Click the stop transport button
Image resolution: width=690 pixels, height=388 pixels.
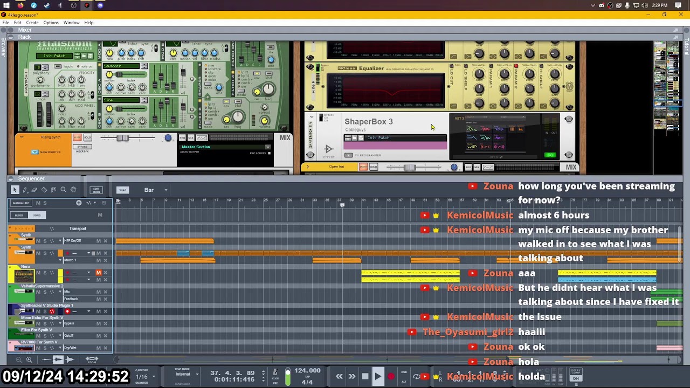365,377
